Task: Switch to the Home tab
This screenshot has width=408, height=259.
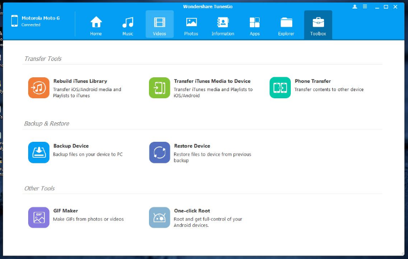Action: click(x=96, y=25)
